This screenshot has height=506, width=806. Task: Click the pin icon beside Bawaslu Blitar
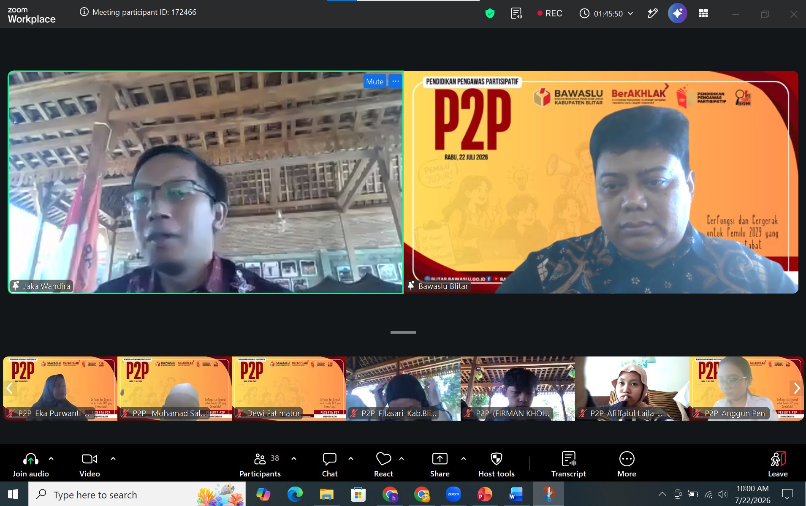coord(411,286)
